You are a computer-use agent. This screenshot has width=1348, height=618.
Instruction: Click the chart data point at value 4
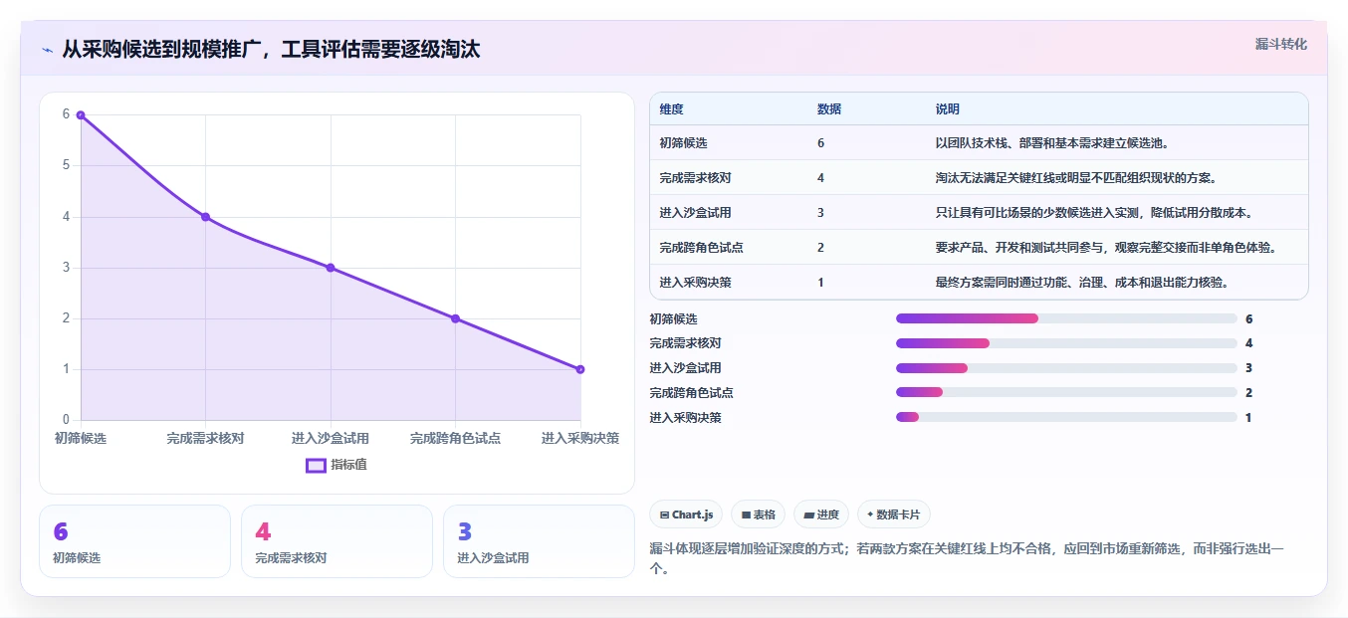[205, 216]
